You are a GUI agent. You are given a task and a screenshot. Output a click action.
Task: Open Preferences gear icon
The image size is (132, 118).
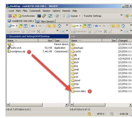coord(57,16)
